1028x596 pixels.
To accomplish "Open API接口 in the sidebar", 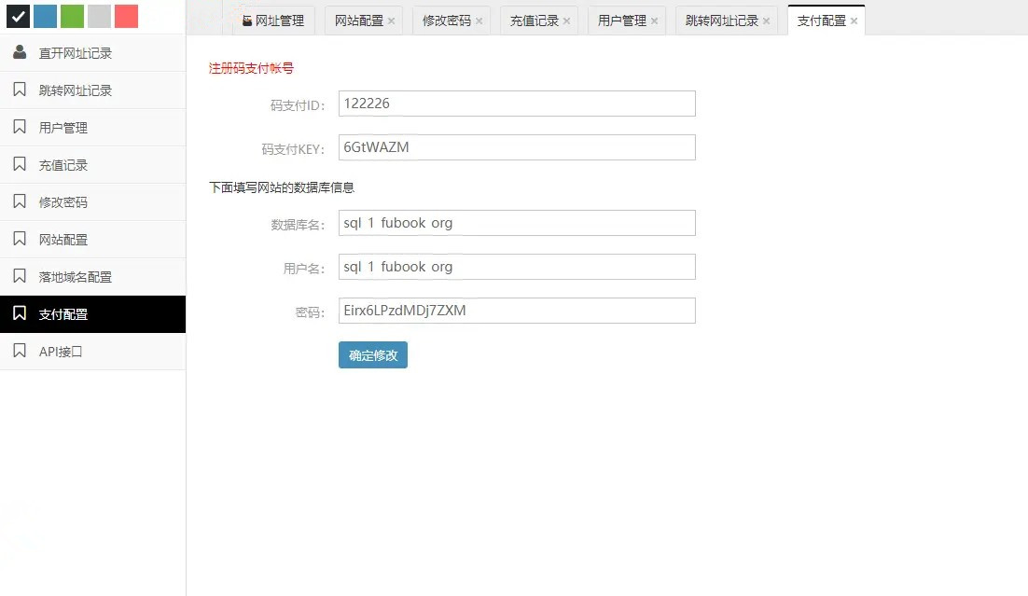I will point(93,352).
